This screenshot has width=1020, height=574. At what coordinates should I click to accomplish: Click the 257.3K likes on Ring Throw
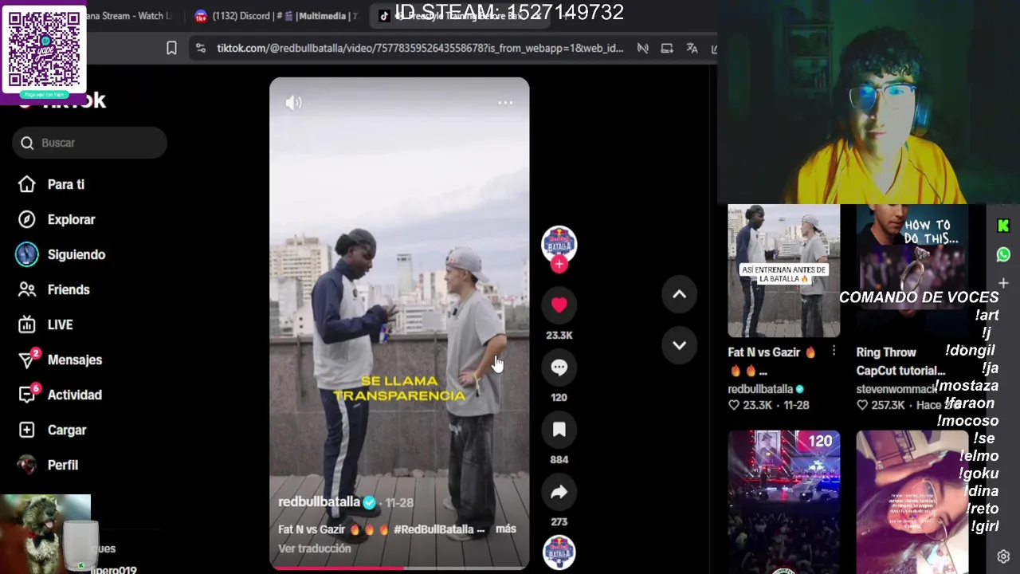tap(887, 405)
